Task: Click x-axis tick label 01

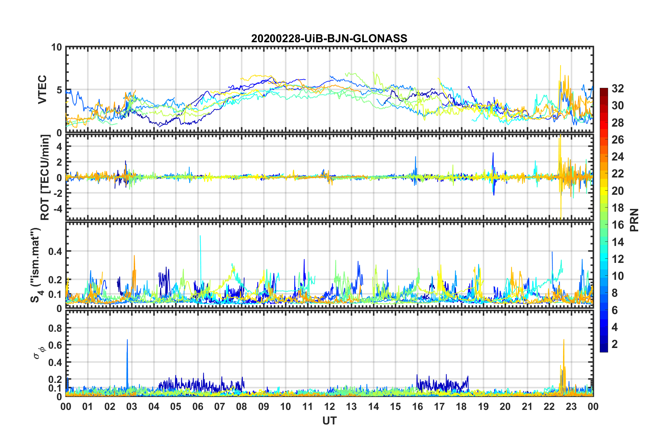Action: click(x=88, y=406)
